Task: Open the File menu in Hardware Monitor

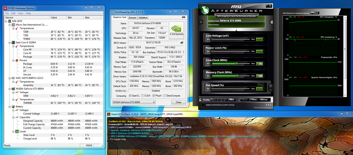Action: 7,13
